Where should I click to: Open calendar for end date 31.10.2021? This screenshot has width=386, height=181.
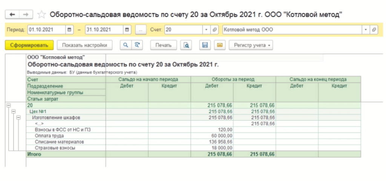[127, 29]
